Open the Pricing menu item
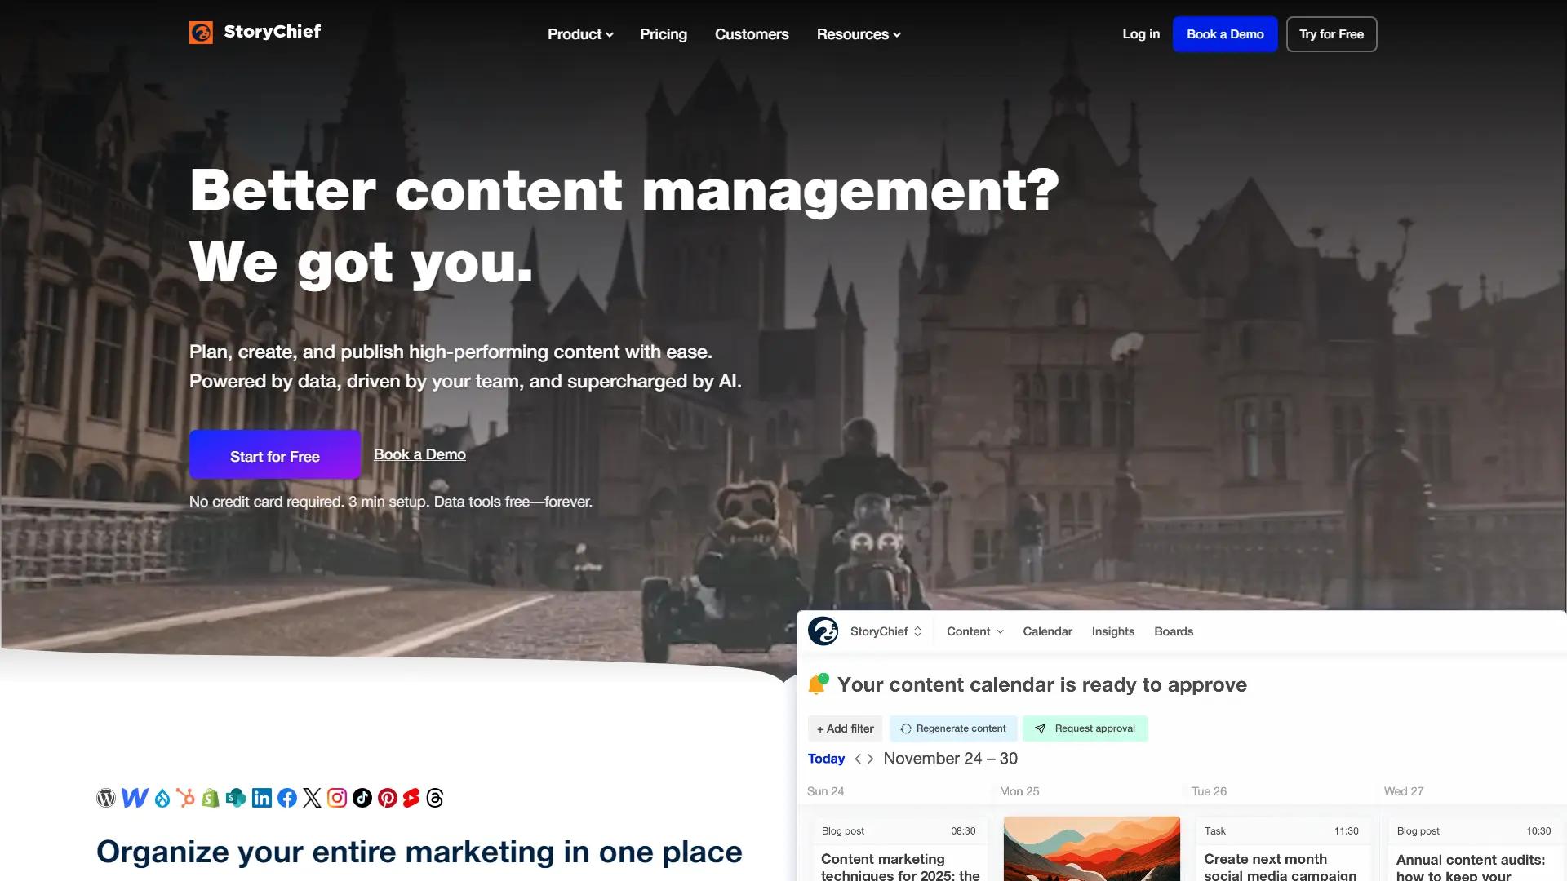Image resolution: width=1567 pixels, height=881 pixels. [664, 34]
